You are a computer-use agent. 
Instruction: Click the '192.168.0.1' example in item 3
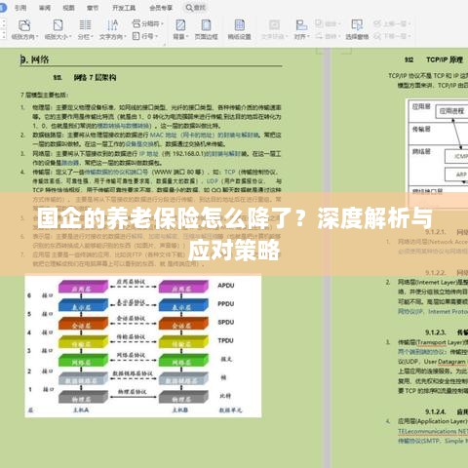tap(187, 154)
